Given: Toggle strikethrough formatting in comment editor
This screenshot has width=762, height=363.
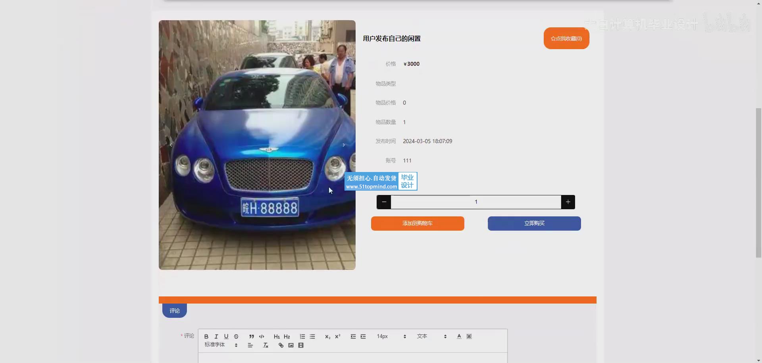Looking at the screenshot, I should pyautogui.click(x=236, y=336).
